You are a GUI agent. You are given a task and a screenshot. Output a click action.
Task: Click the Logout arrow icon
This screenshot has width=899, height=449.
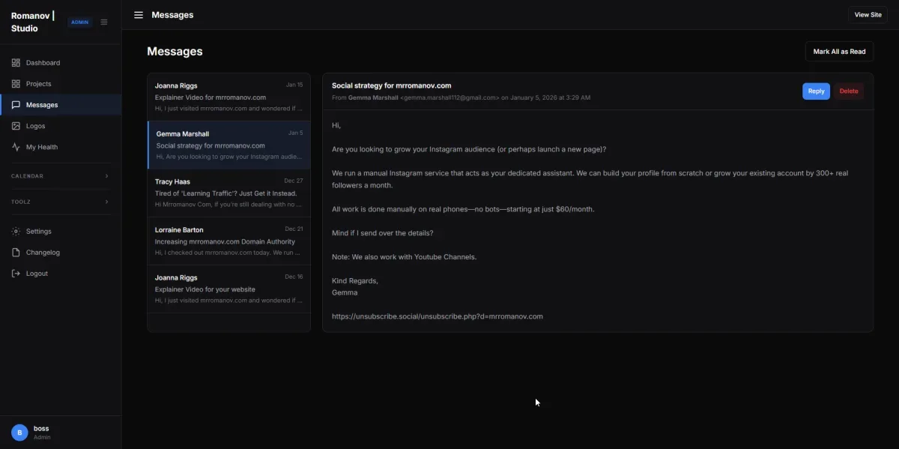(x=16, y=274)
